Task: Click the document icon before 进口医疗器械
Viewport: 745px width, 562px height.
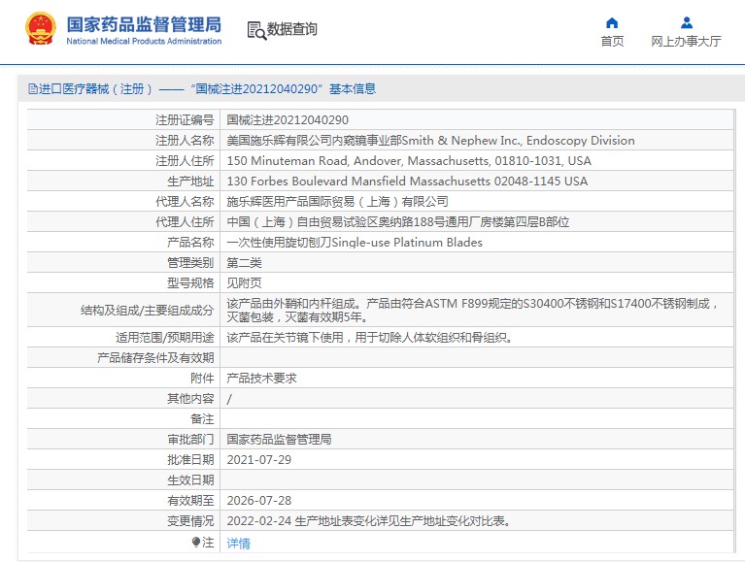Action: [x=32, y=88]
